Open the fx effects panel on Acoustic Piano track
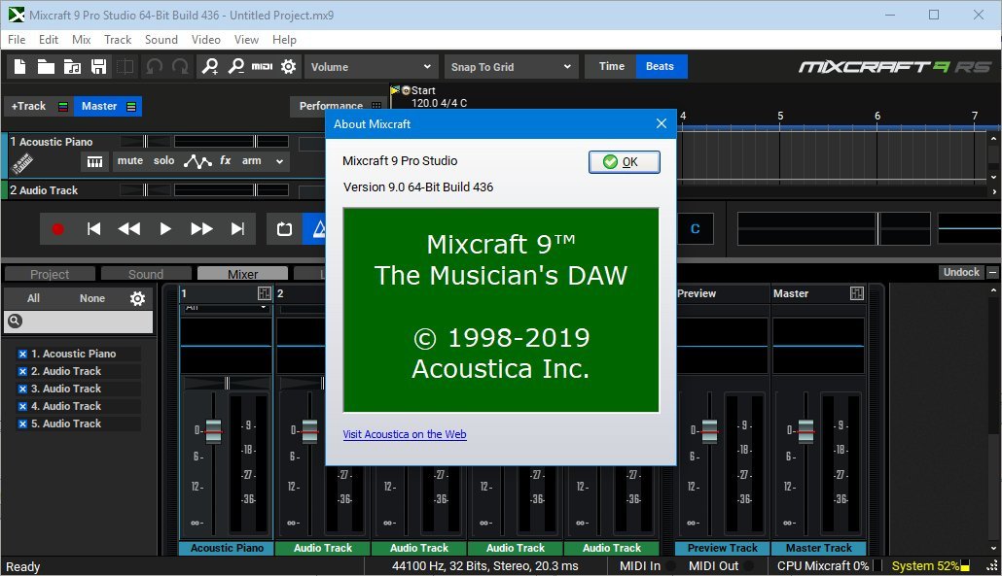The width and height of the screenshot is (1002, 576). click(x=225, y=160)
